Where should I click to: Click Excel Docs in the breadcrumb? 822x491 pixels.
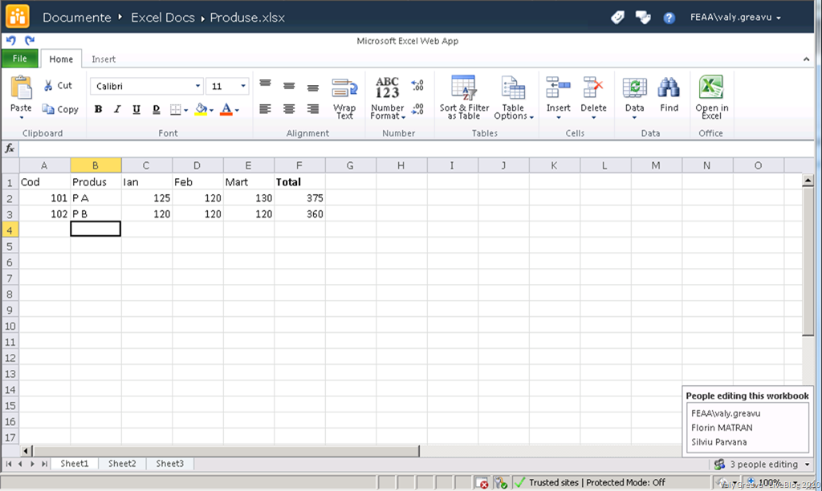pyautogui.click(x=164, y=18)
